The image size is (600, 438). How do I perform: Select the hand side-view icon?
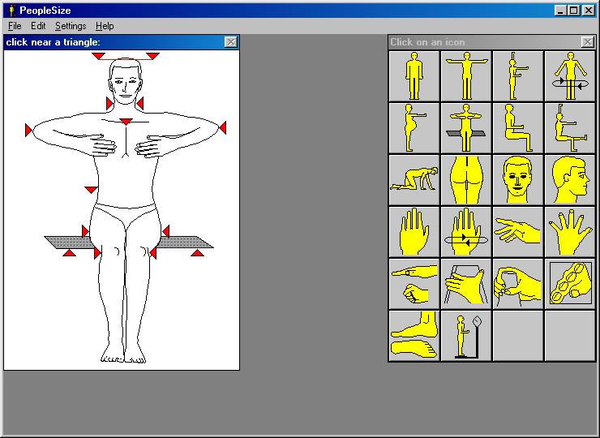(x=518, y=232)
